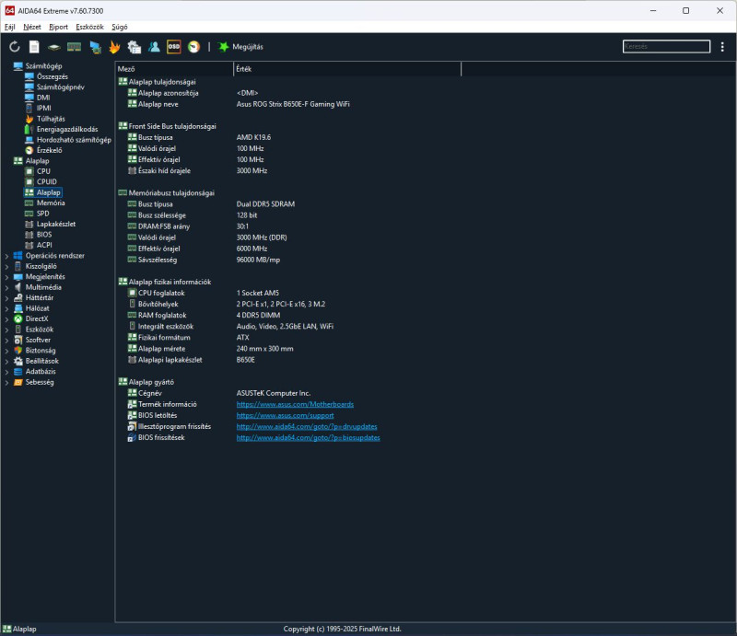Screen dimensions: 737x636
Task: Expand the Háttértár node
Action: coord(6,298)
